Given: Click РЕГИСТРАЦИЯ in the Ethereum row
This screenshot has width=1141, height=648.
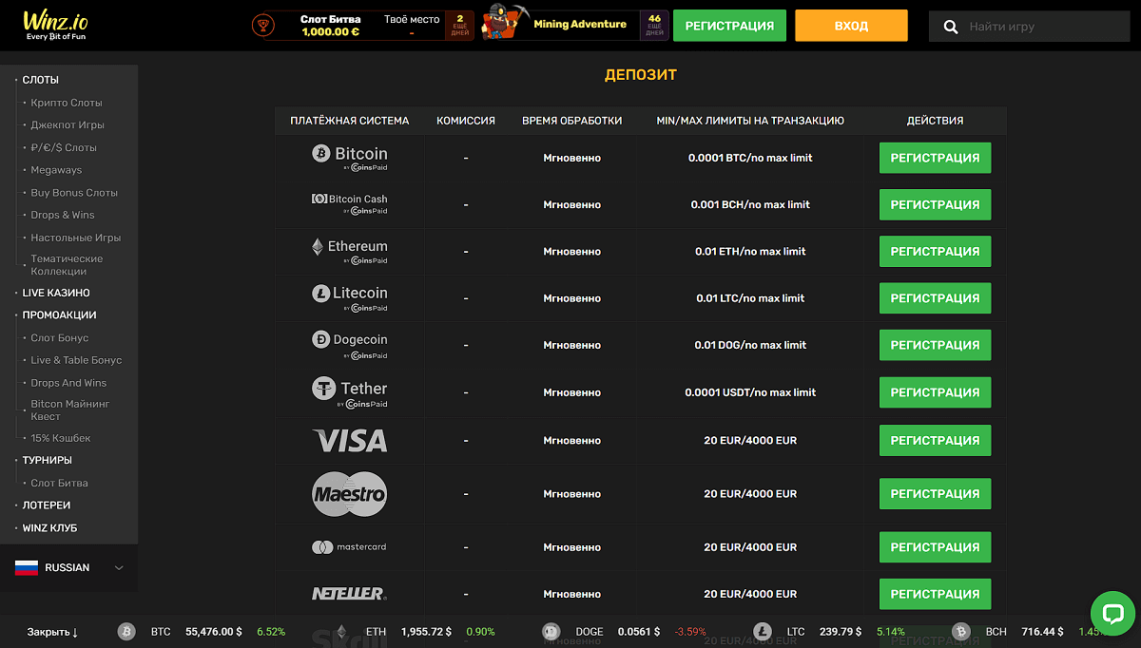Looking at the screenshot, I should pos(935,251).
